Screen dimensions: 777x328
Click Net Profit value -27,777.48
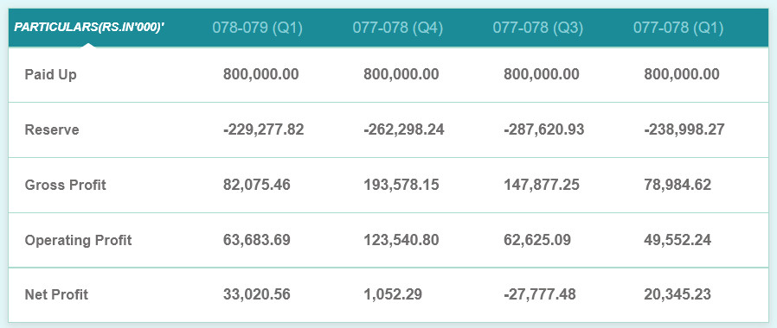(540, 295)
